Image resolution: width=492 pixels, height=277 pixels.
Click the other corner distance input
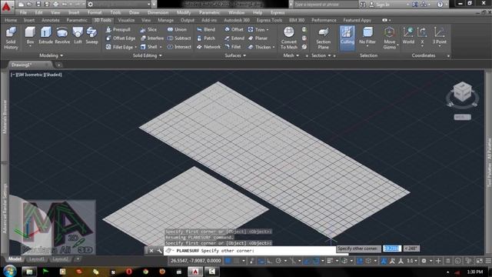[x=392, y=249]
